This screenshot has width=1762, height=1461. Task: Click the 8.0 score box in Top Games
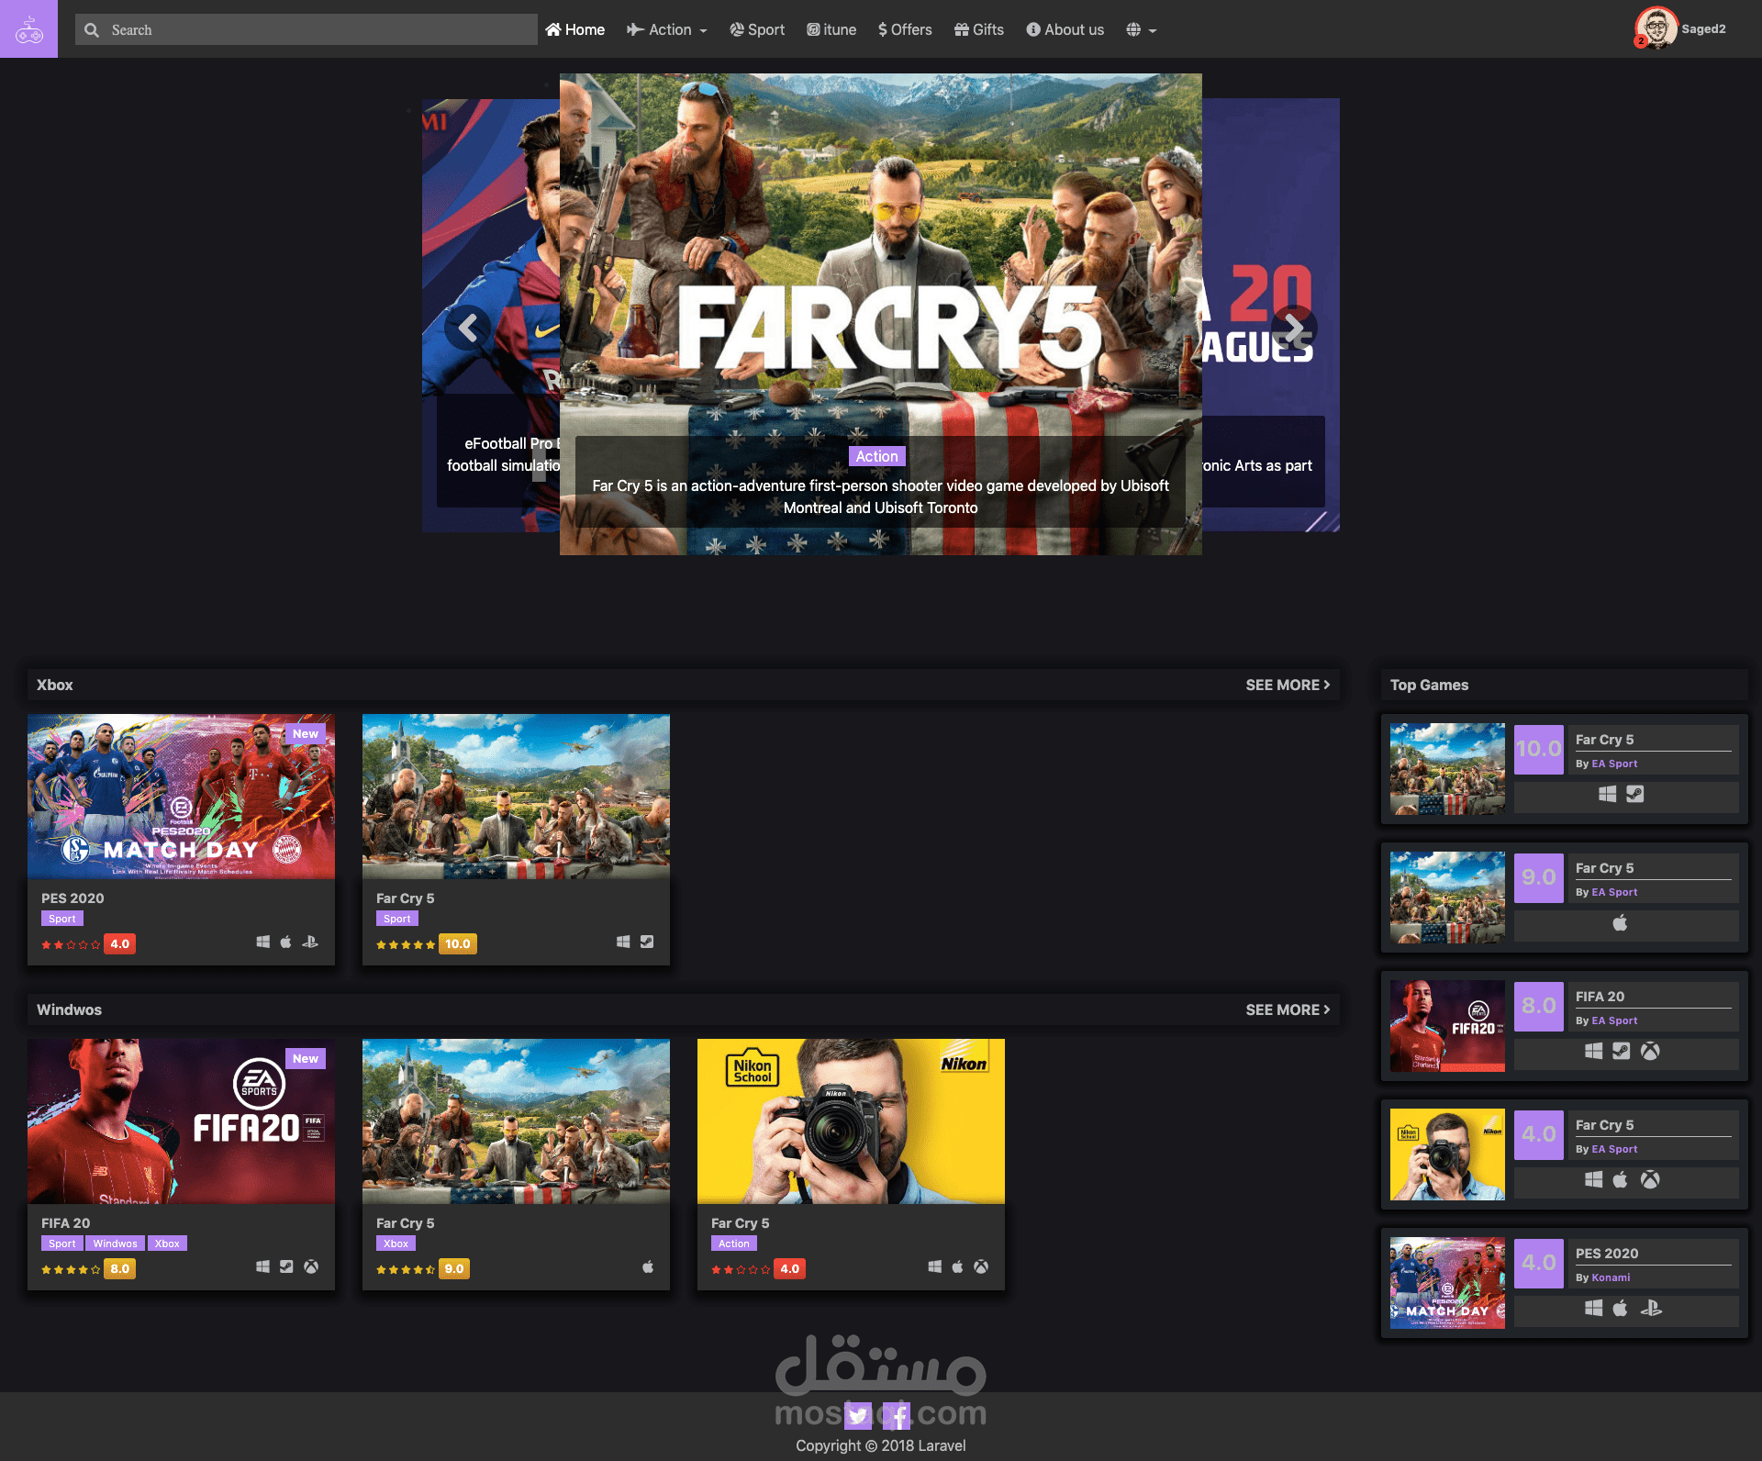coord(1539,1006)
